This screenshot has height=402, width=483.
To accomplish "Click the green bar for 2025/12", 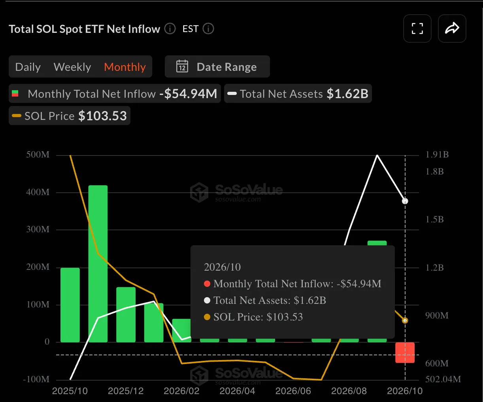I will click(126, 315).
